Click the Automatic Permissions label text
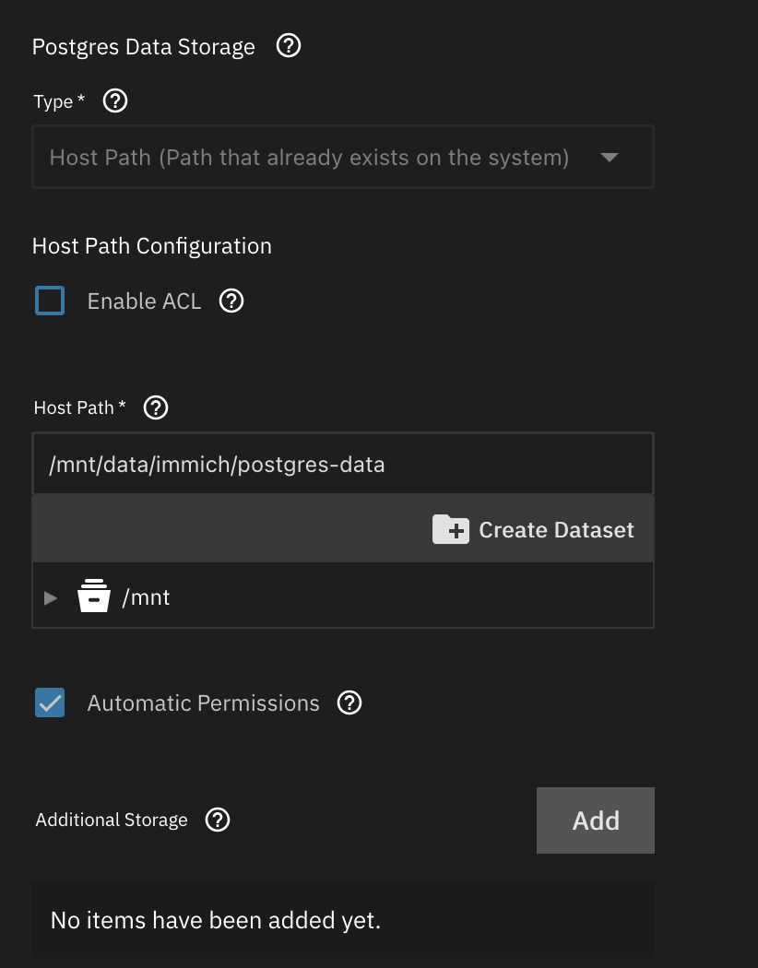Screen dimensions: 758x968 tap(203, 703)
